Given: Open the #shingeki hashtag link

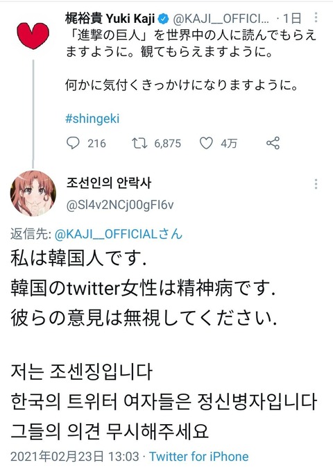Looking at the screenshot, I should [x=92, y=119].
